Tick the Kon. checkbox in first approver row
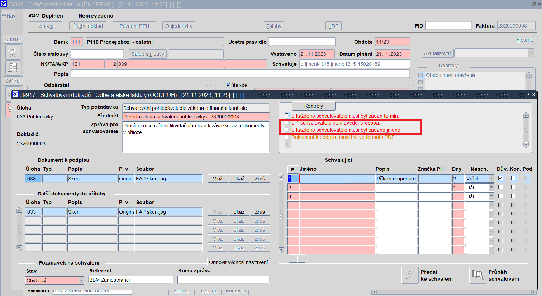Image resolution: width=542 pixels, height=296 pixels. [513, 178]
